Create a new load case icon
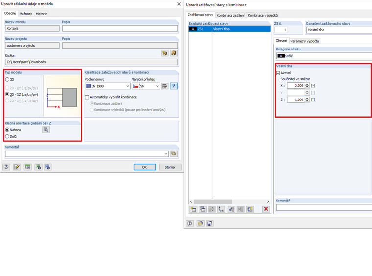The image size is (372, 276). click(193, 209)
